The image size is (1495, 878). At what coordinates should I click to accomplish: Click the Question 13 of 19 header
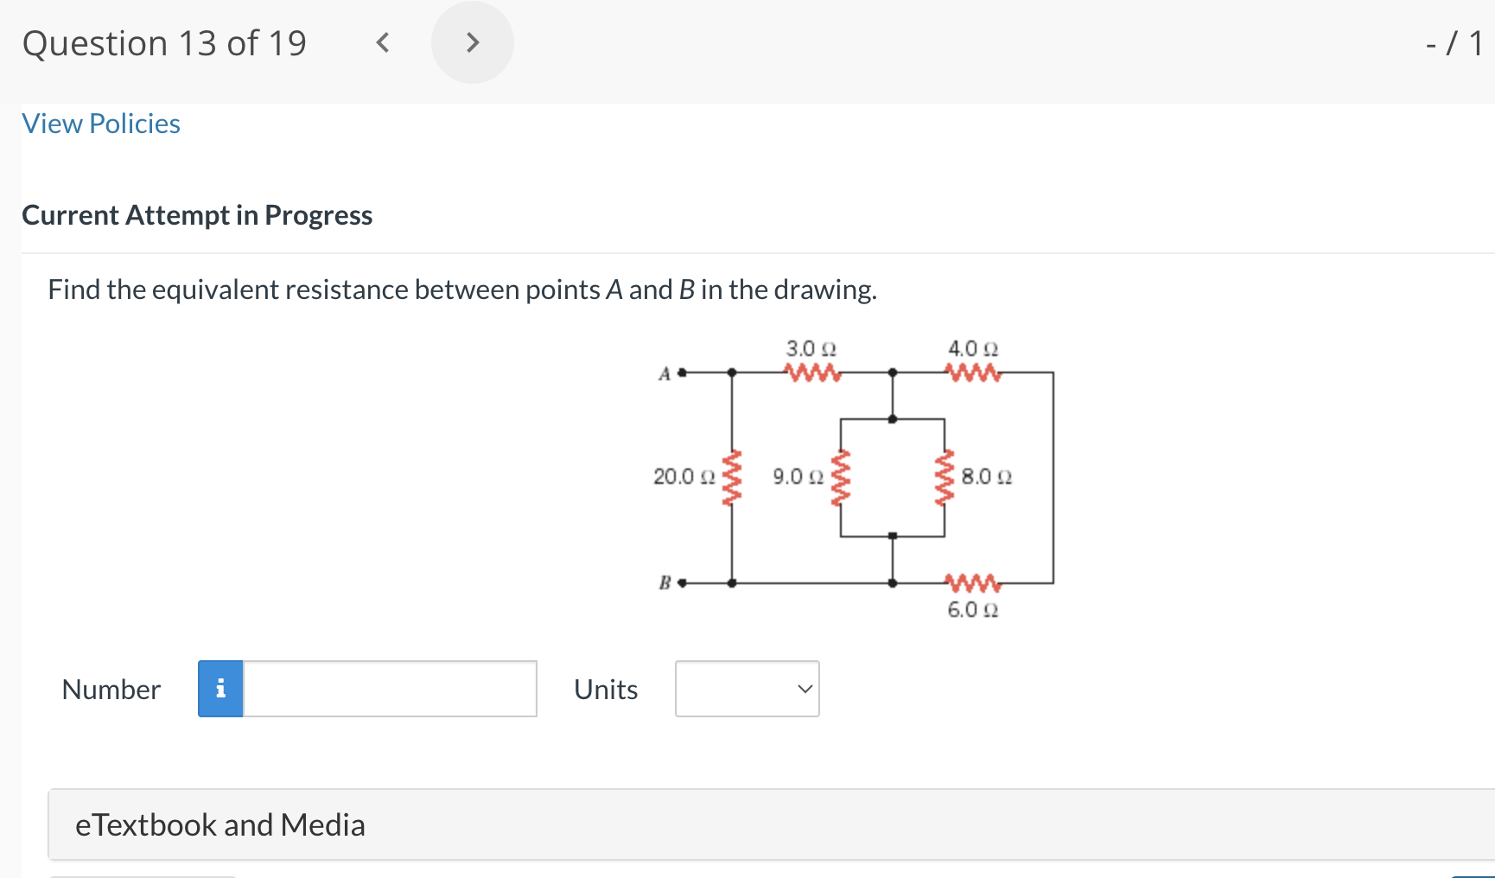(x=165, y=41)
